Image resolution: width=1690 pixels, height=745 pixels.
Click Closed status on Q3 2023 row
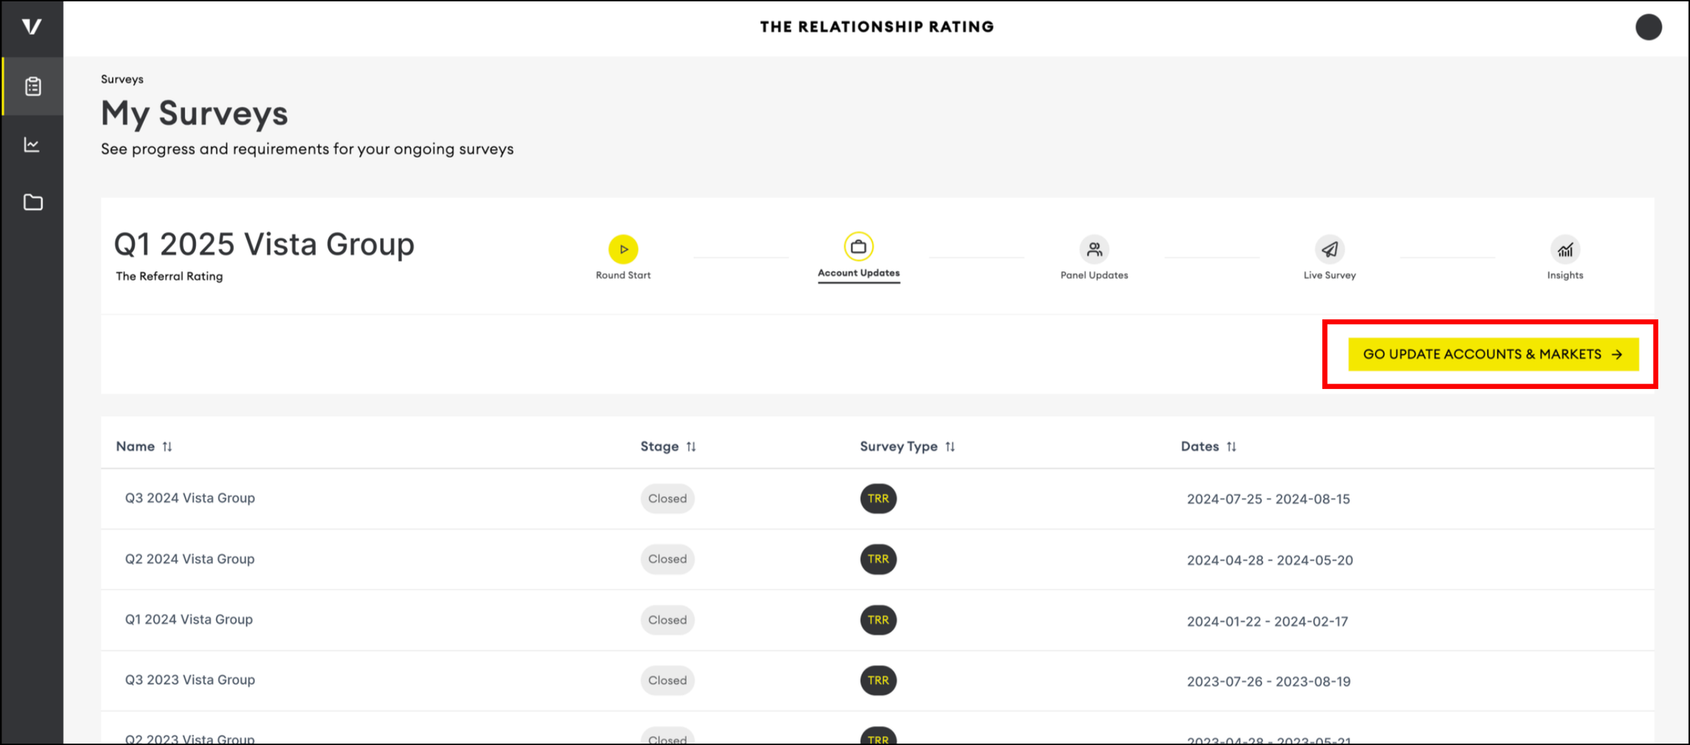[x=667, y=680]
